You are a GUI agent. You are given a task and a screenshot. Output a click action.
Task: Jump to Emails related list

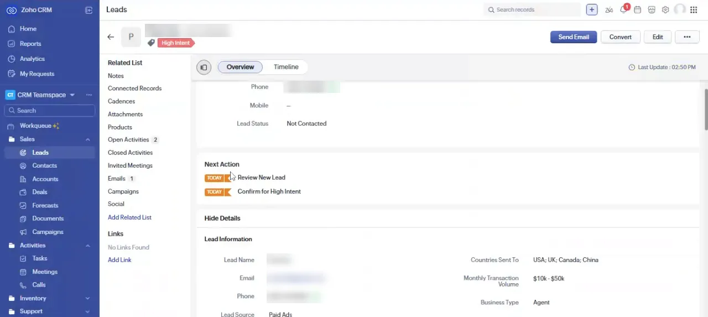[117, 179]
